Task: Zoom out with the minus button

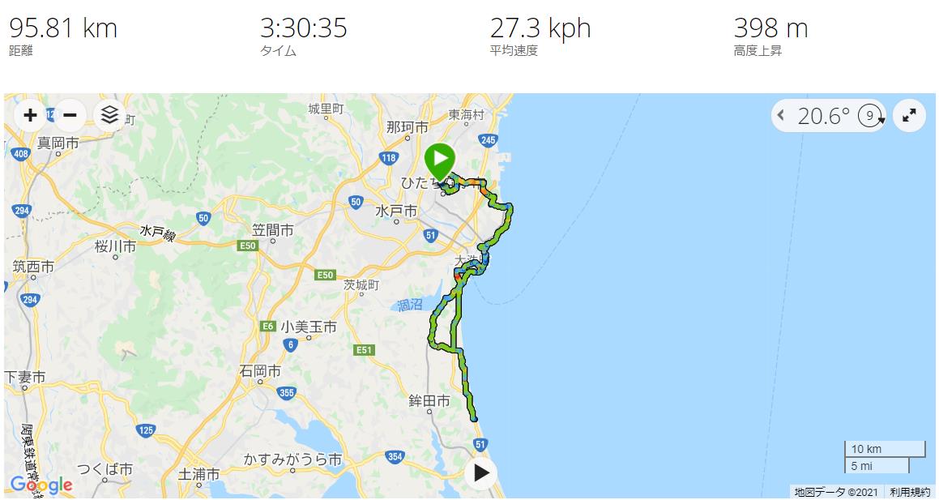Action: 70,115
